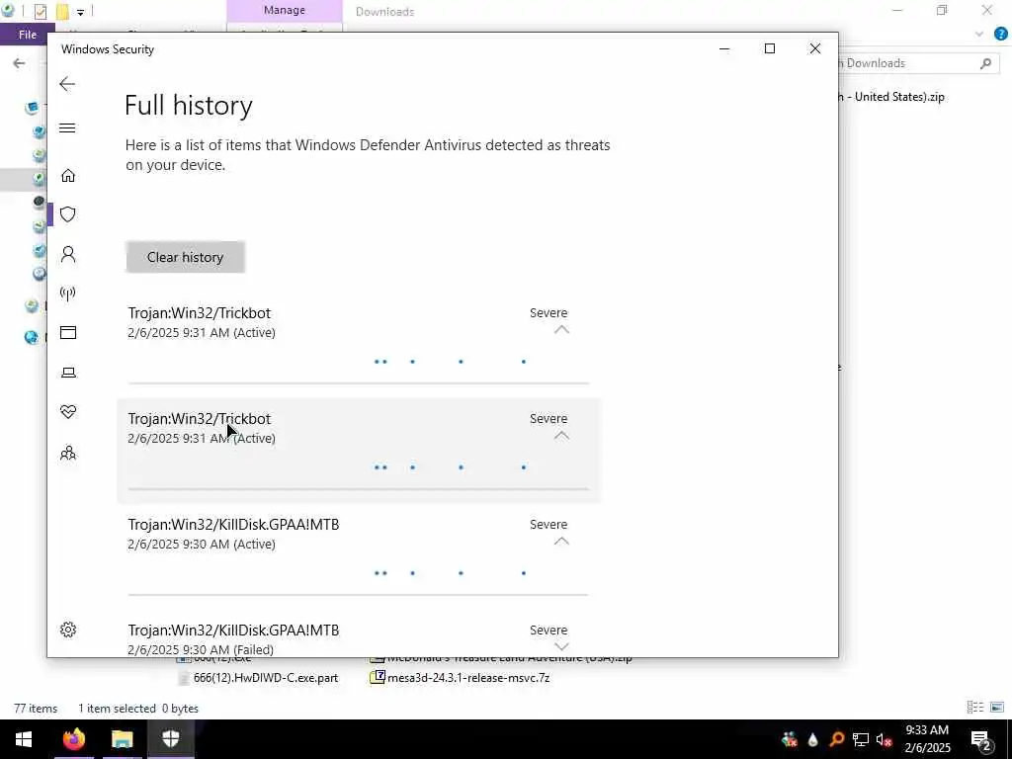
Task: Open Home in the Windows Security sidebar
Action: tap(68, 176)
